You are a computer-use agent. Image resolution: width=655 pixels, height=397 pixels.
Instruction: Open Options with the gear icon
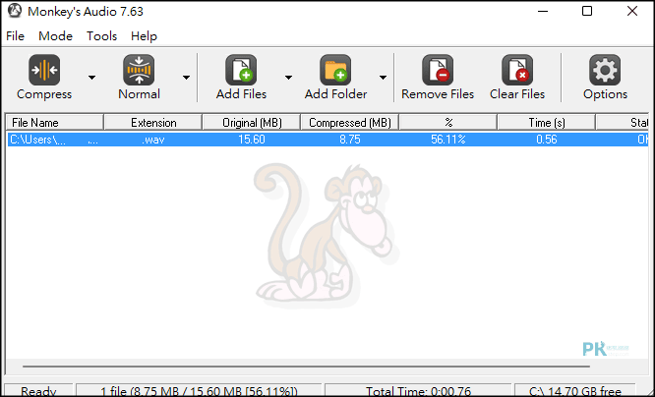click(x=605, y=70)
